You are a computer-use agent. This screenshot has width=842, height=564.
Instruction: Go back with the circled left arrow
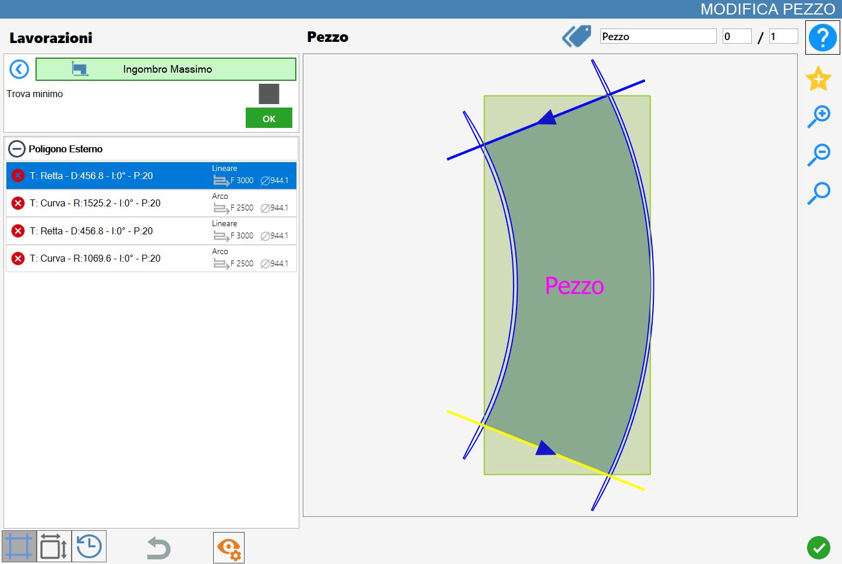pyautogui.click(x=19, y=70)
